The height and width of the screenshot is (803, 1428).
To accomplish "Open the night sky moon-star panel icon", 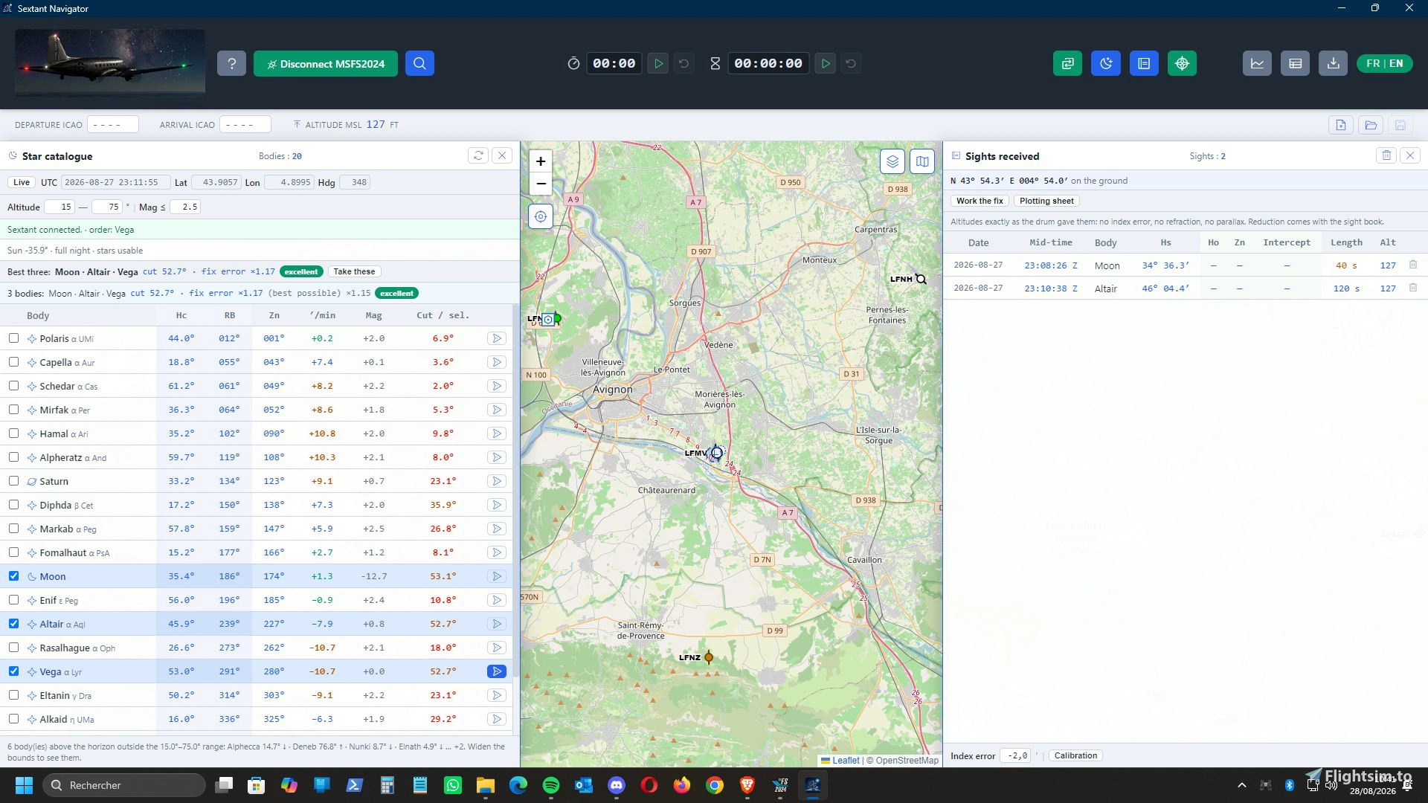I will point(1106,63).
